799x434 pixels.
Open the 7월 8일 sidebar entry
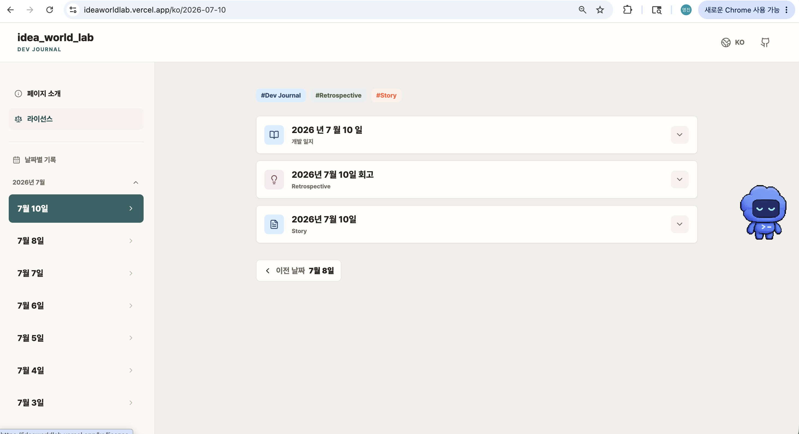(x=76, y=241)
